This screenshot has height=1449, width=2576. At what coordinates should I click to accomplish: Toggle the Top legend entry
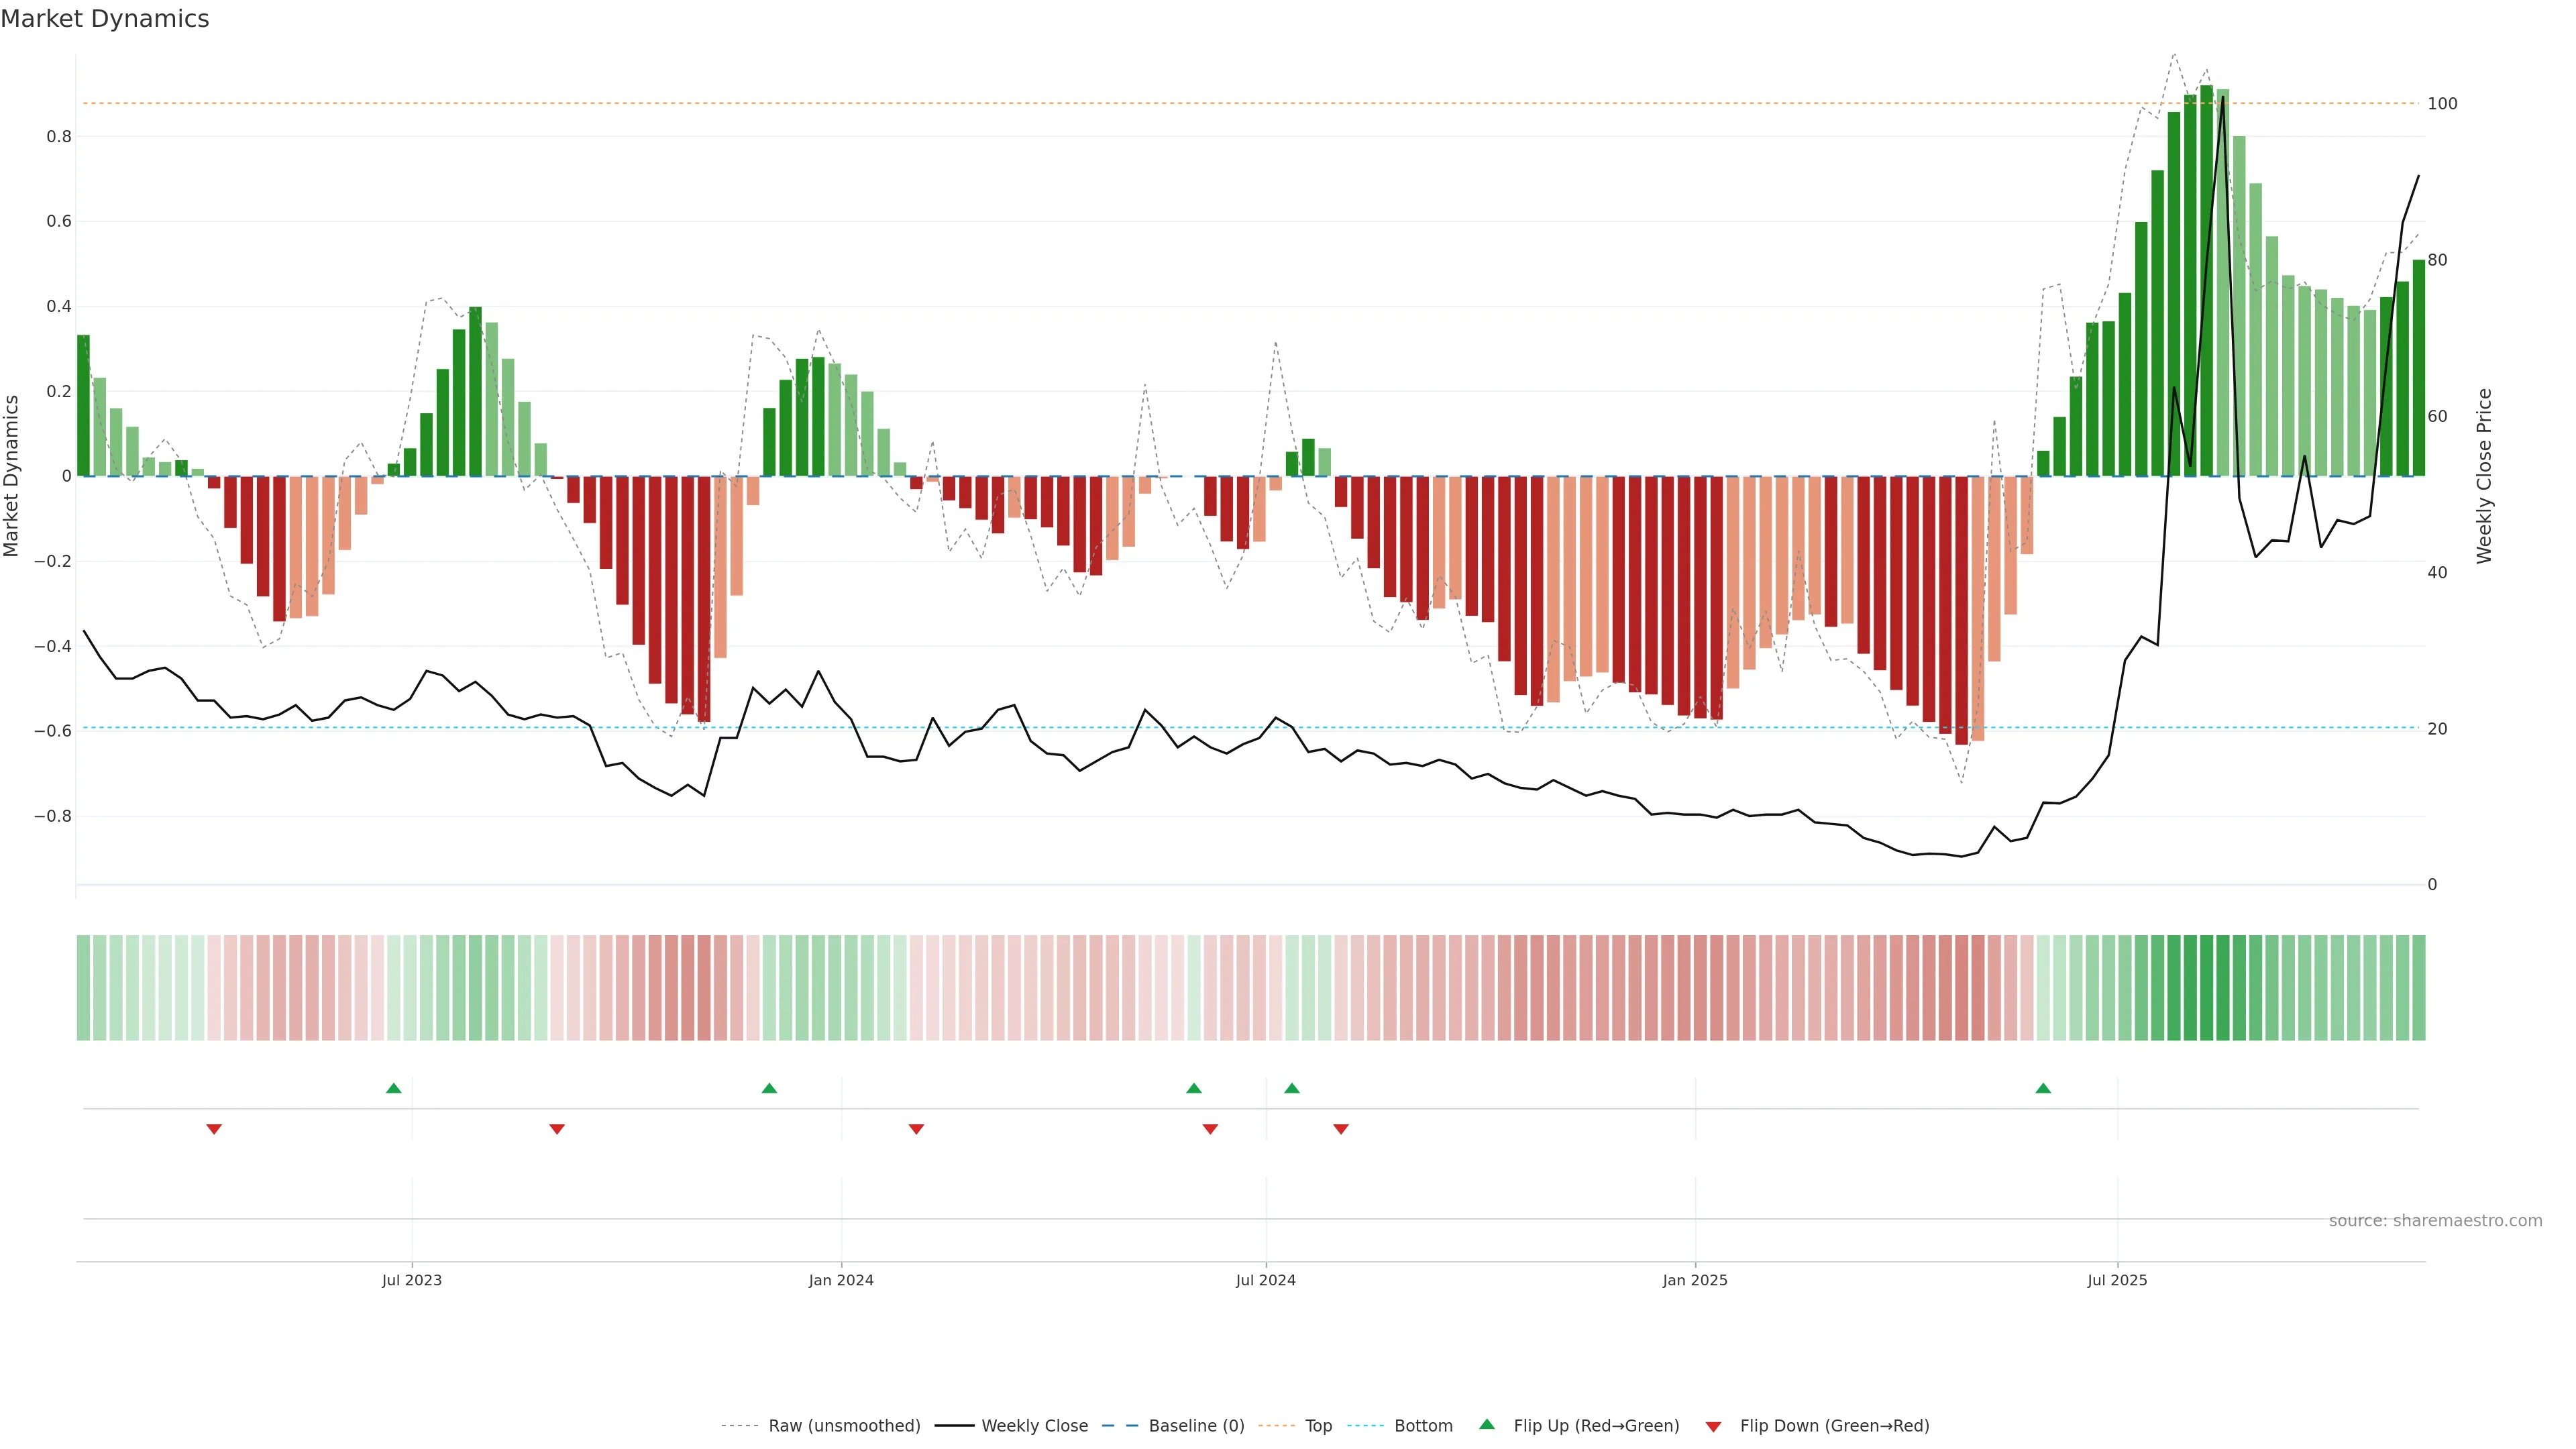pos(1318,1426)
